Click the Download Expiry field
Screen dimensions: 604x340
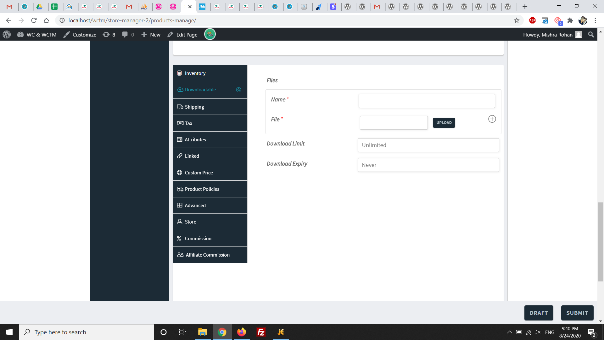428,165
